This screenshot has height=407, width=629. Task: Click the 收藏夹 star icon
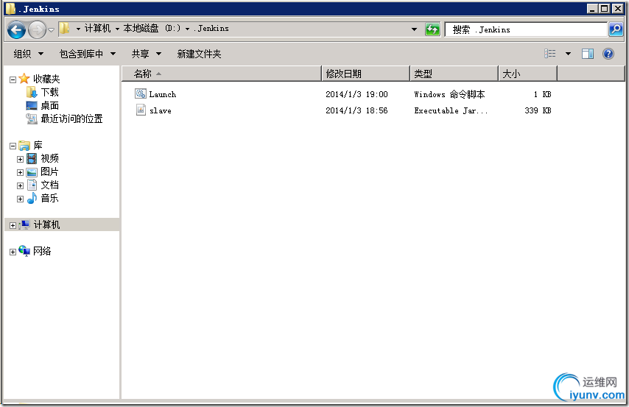[x=24, y=78]
